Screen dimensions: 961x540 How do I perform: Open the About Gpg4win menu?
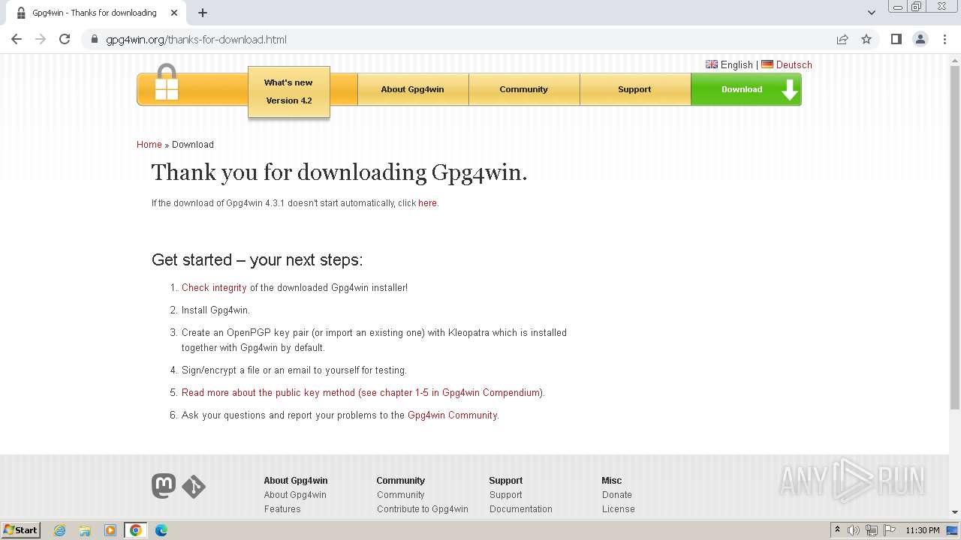tap(413, 89)
